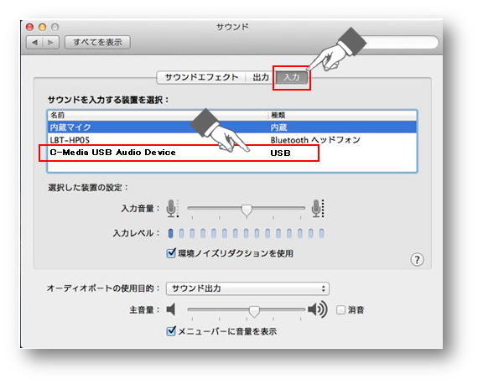Click the high input volume microphone icon
Viewport: 478px width, 384px height.
[x=318, y=209]
